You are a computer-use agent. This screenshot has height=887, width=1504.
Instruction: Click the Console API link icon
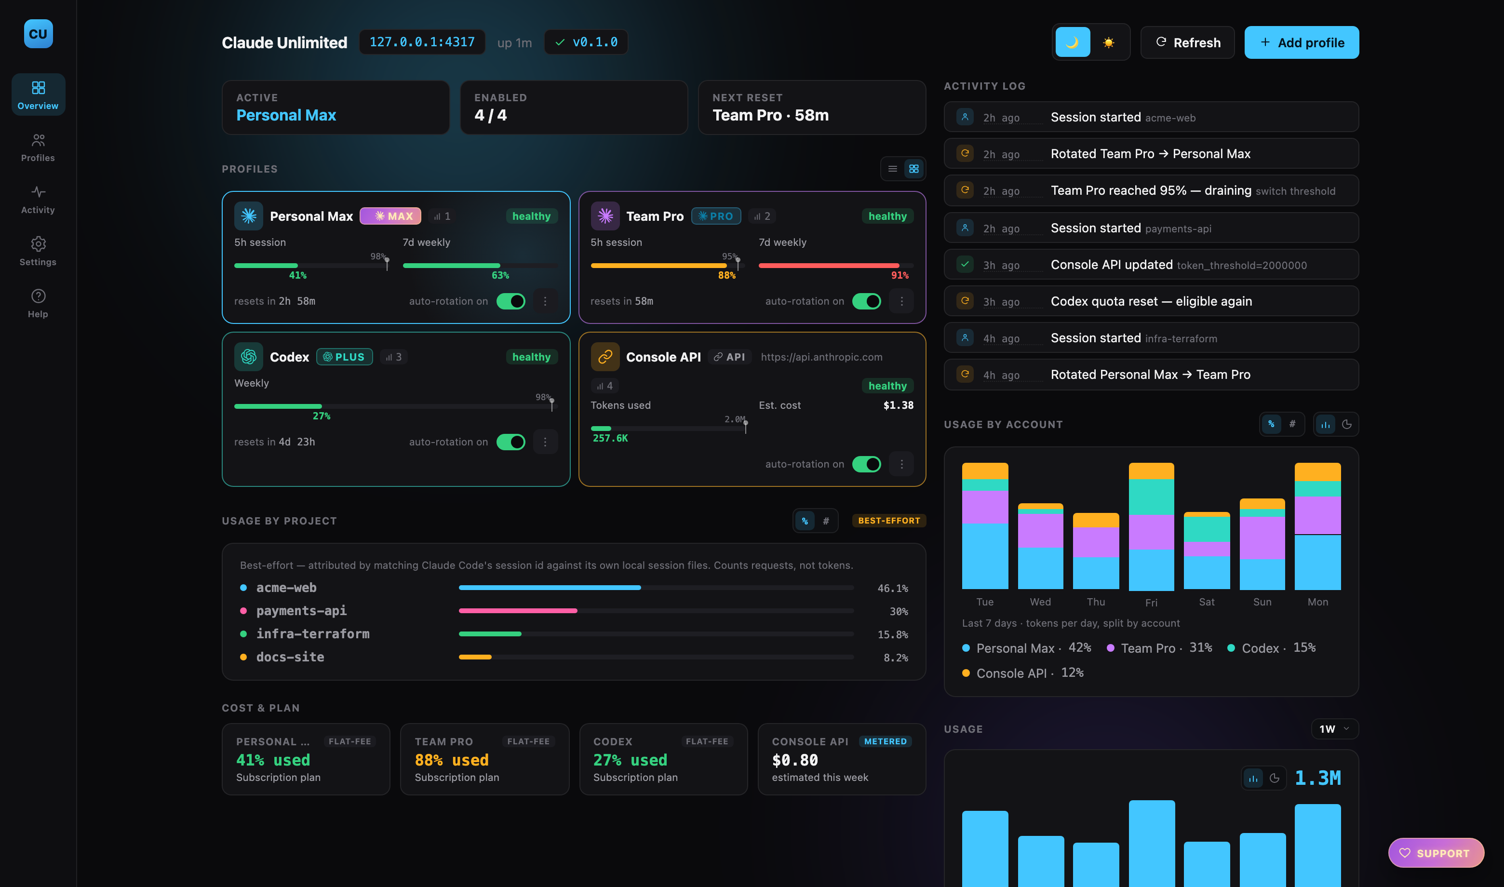tap(605, 357)
